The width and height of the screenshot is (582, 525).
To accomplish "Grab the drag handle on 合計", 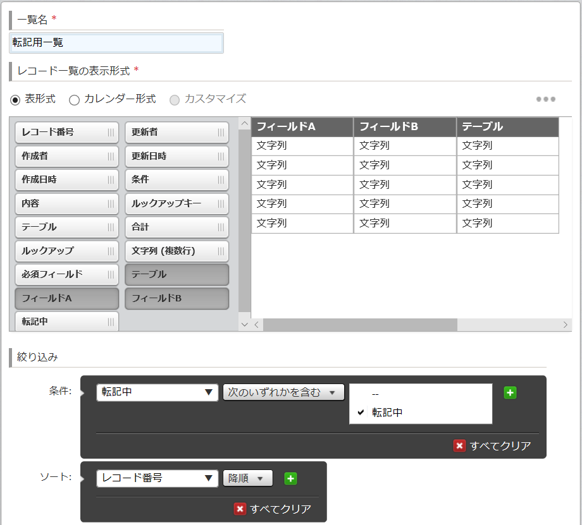I will pyautogui.click(x=221, y=227).
